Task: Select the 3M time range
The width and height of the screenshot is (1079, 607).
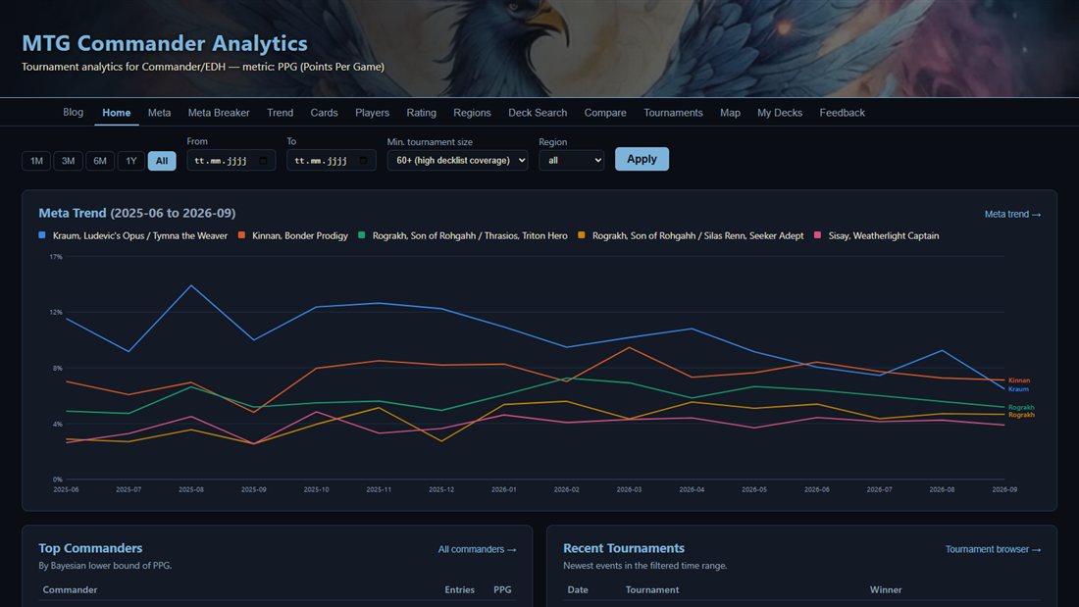Action: [68, 161]
